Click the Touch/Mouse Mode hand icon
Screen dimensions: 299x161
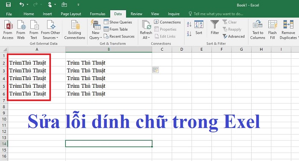50,5
